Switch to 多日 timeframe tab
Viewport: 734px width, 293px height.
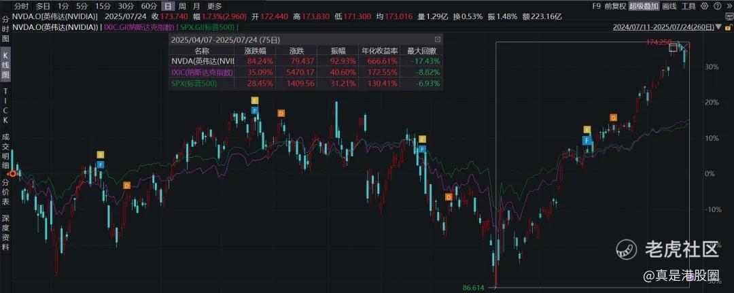tap(43, 6)
